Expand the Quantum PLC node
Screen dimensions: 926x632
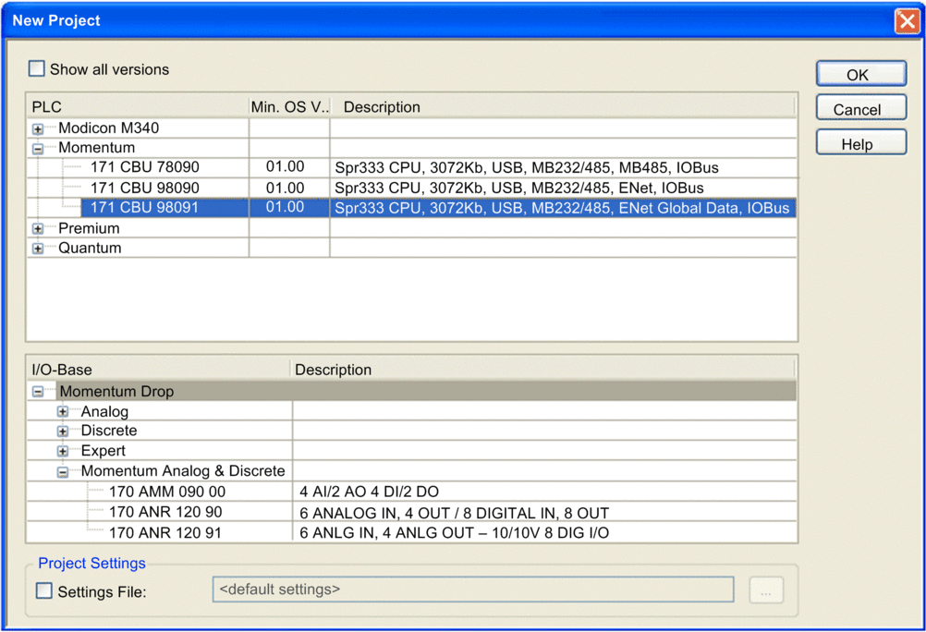pyautogui.click(x=38, y=249)
